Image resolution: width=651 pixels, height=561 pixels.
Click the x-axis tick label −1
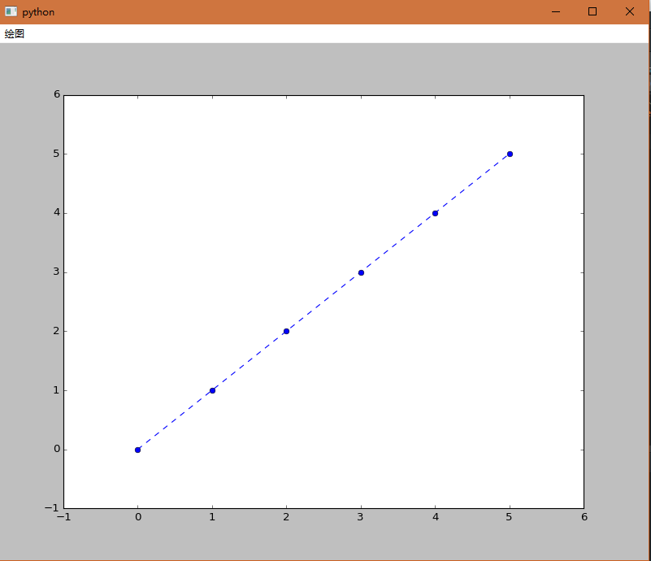click(63, 517)
